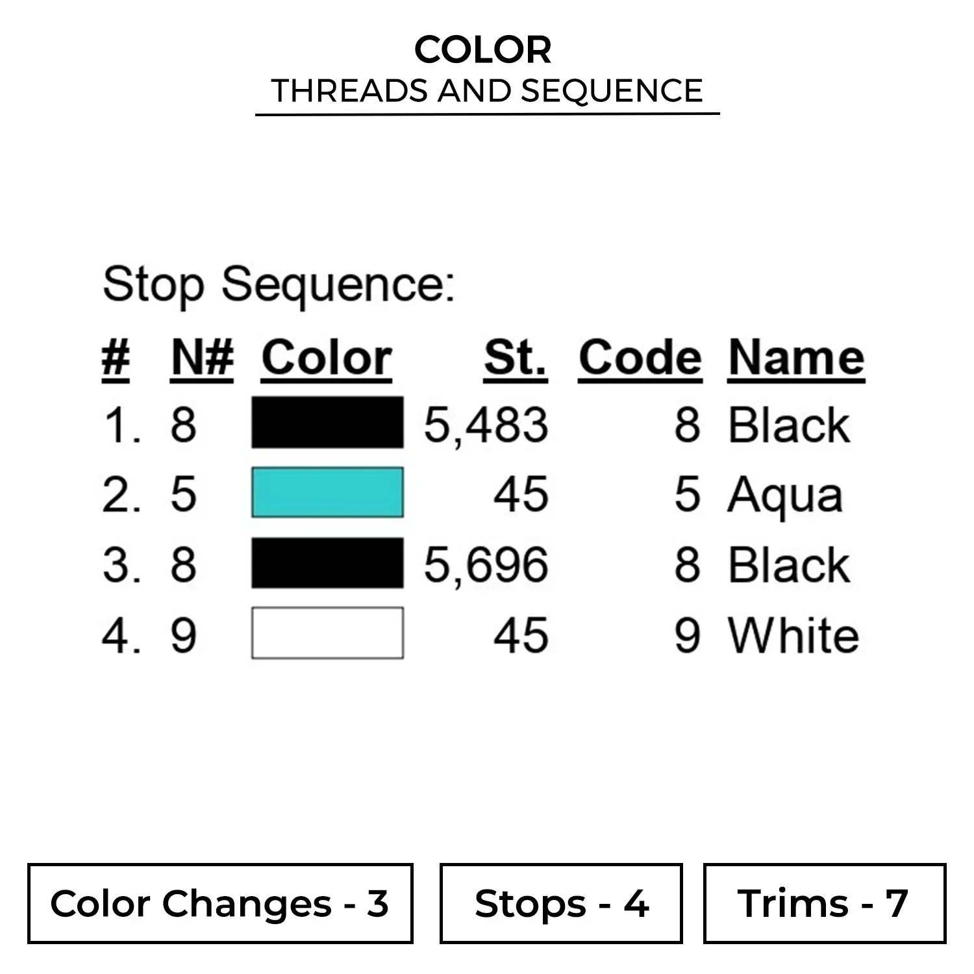Click the Color column header
Image resolution: width=974 pixels, height=974 pixels.
(x=327, y=358)
